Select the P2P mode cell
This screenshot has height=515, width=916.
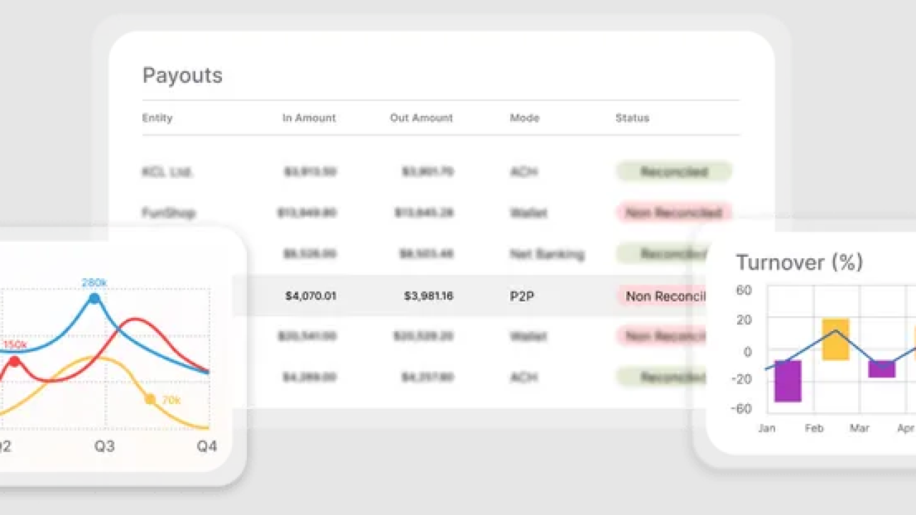click(522, 295)
